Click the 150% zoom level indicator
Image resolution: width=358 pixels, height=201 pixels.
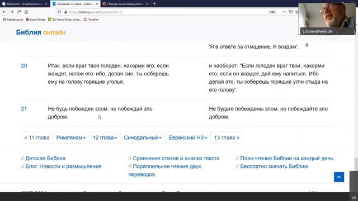[272, 12]
